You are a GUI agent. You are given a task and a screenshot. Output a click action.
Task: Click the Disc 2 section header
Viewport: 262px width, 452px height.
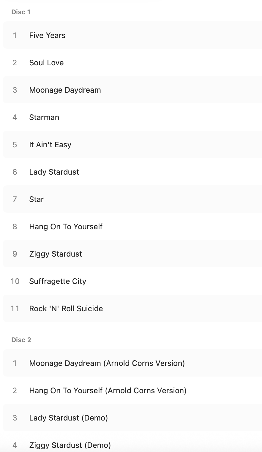pyautogui.click(x=21, y=340)
